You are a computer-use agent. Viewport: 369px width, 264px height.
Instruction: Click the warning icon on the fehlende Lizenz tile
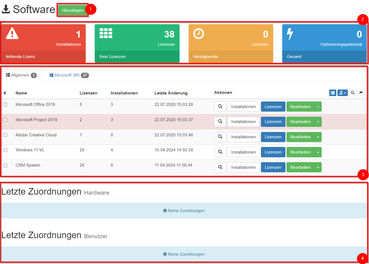[11, 33]
